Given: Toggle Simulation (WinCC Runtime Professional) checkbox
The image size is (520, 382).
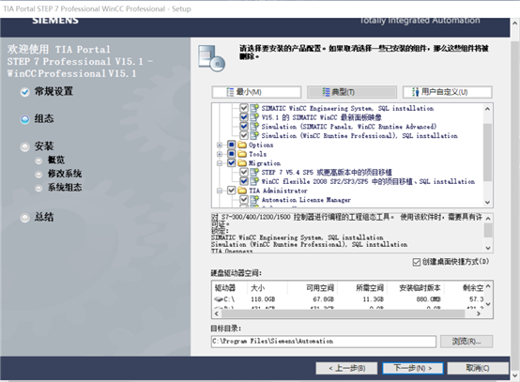Looking at the screenshot, I should (x=244, y=135).
